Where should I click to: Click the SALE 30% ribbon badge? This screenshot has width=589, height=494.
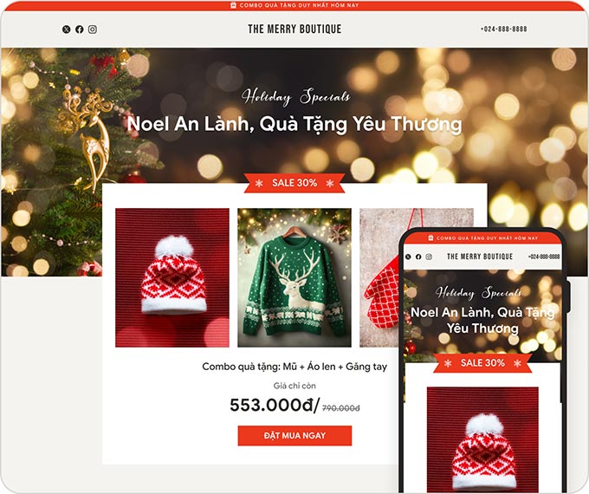click(294, 183)
